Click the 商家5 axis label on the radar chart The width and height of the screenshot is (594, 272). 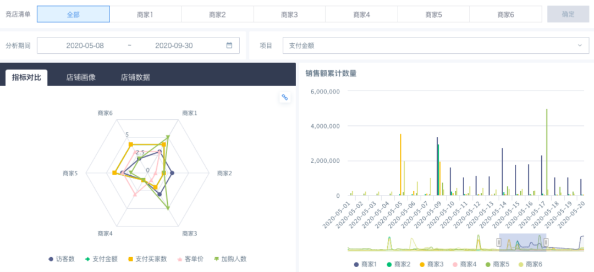click(70, 173)
